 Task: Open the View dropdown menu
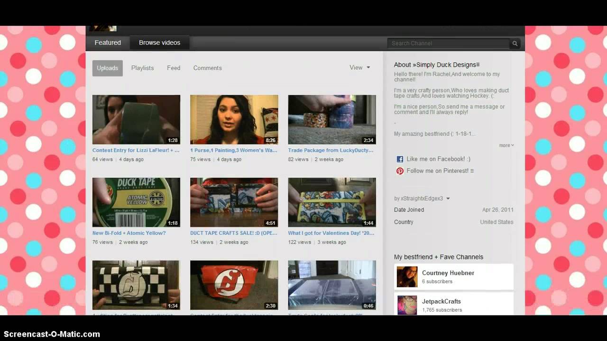point(359,68)
